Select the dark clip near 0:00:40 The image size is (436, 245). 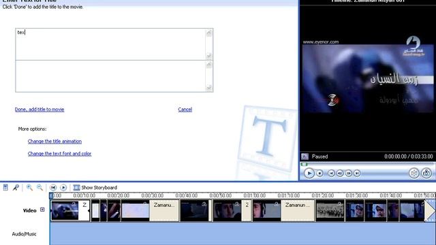pyautogui.click(x=194, y=211)
